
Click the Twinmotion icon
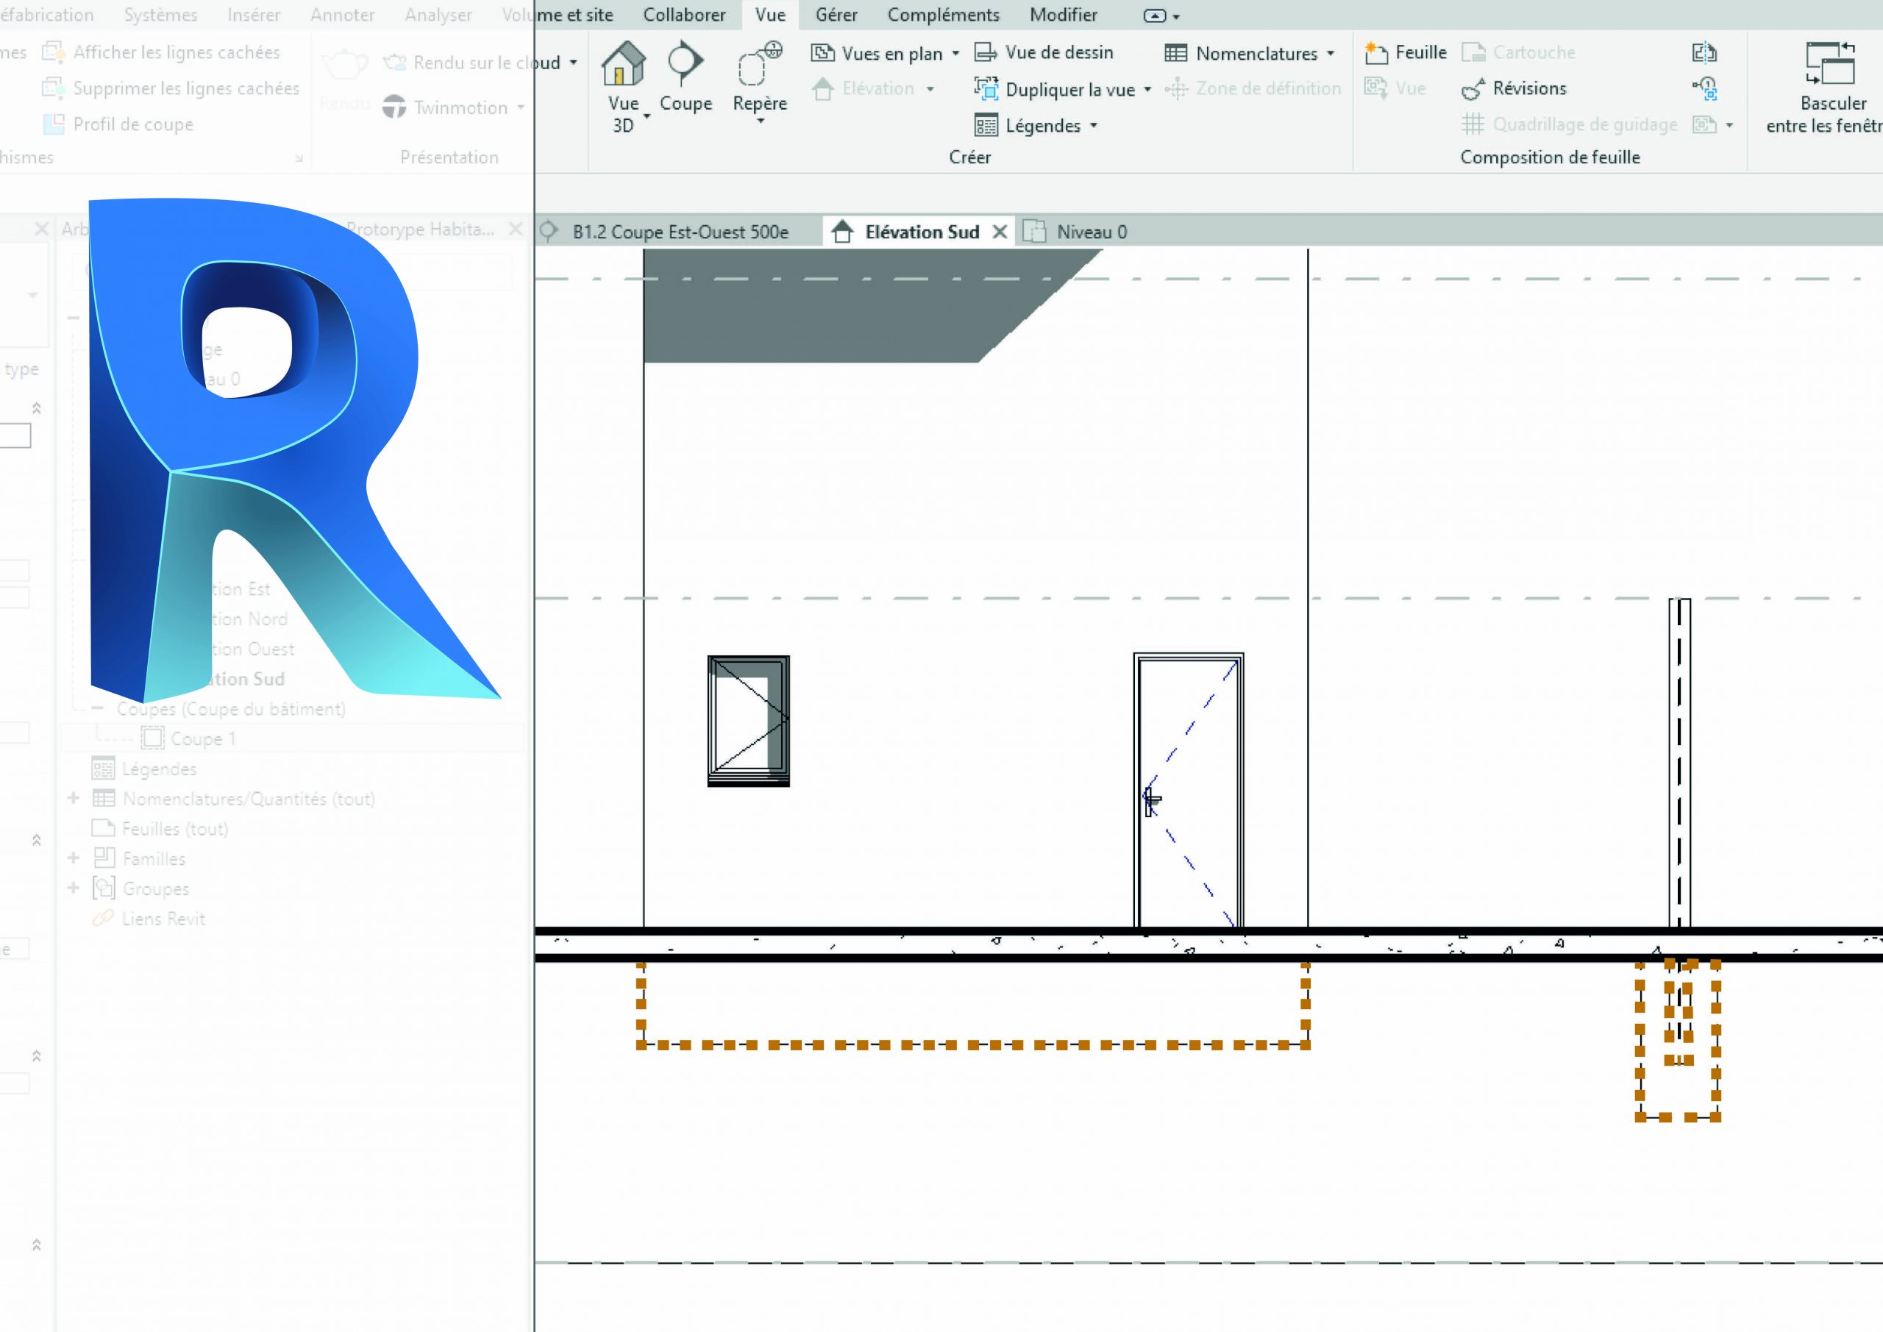coord(394,107)
